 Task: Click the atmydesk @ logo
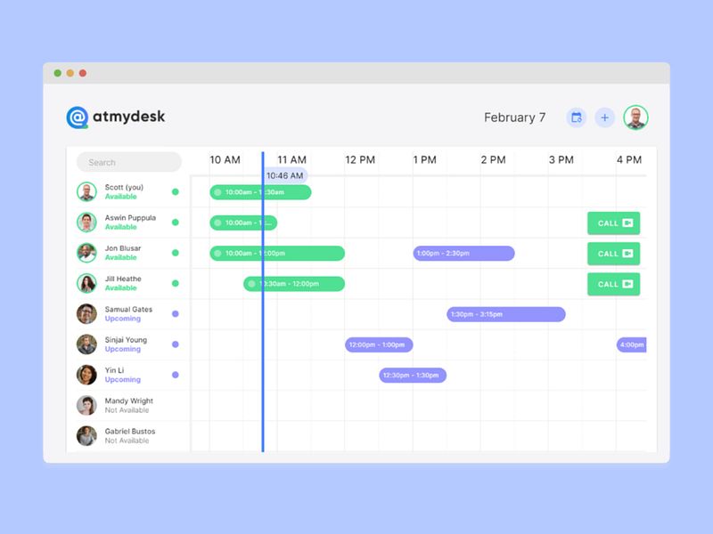(78, 117)
